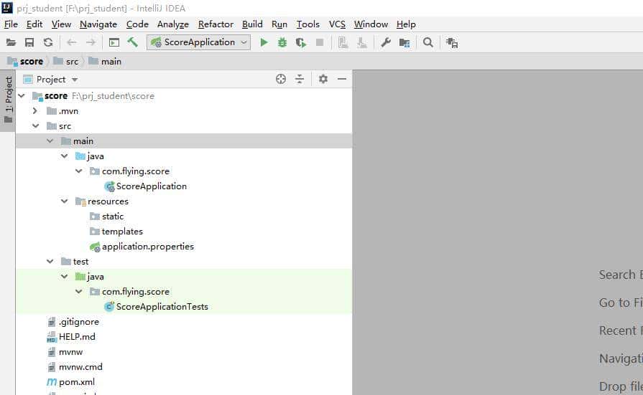This screenshot has height=395, width=643.
Task: Open the Help menu
Action: point(406,24)
